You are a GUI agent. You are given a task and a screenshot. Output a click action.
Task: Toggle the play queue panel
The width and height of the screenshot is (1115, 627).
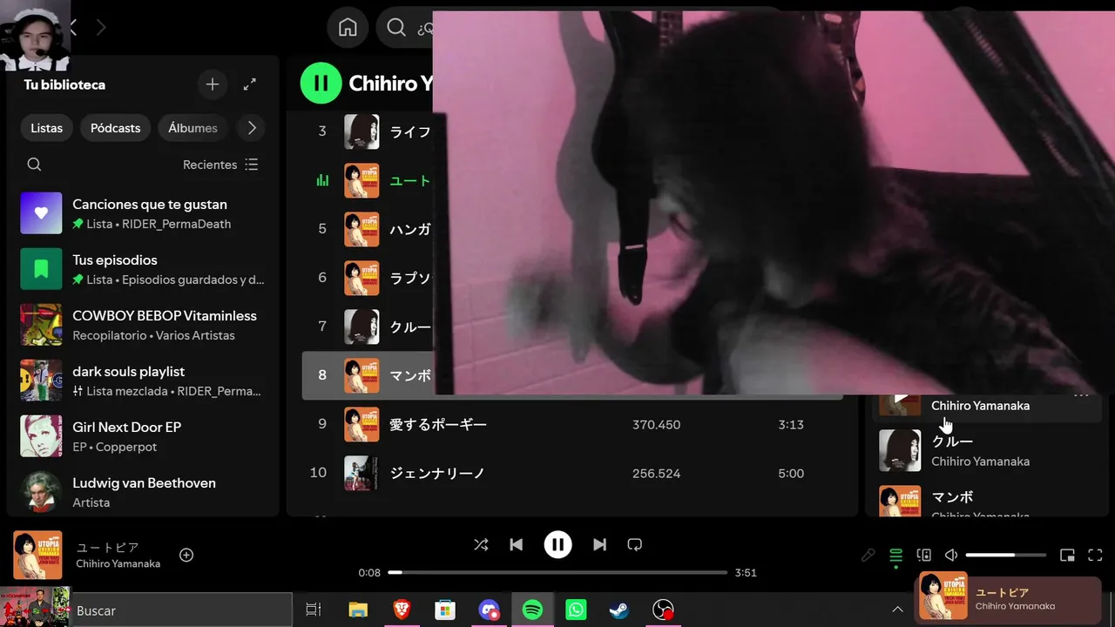click(x=895, y=556)
